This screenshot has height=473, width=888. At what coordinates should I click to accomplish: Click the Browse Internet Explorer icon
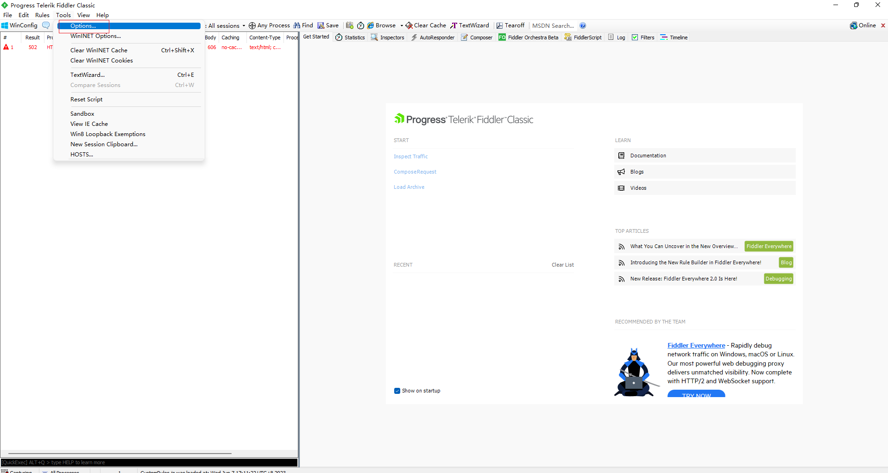371,25
